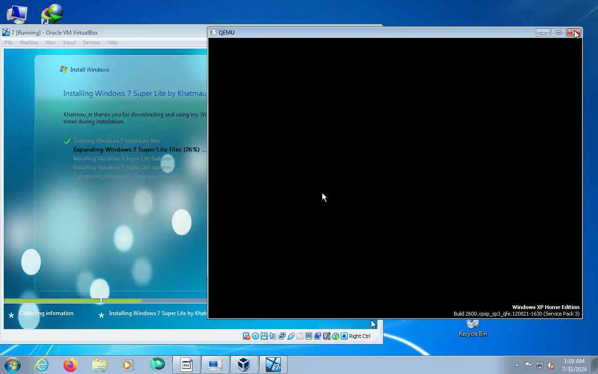Open the clock showing 1:19 AM

(x=574, y=365)
